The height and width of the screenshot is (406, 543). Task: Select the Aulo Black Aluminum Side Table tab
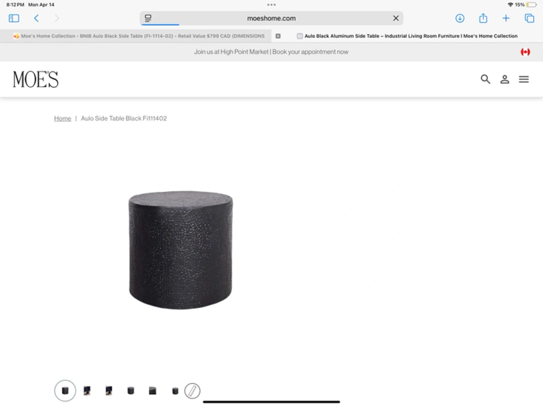[x=407, y=36]
